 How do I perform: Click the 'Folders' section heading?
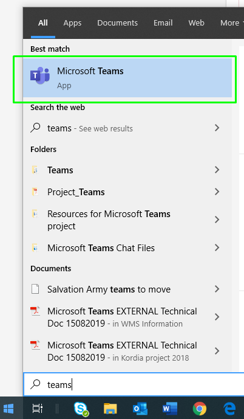[x=43, y=149]
